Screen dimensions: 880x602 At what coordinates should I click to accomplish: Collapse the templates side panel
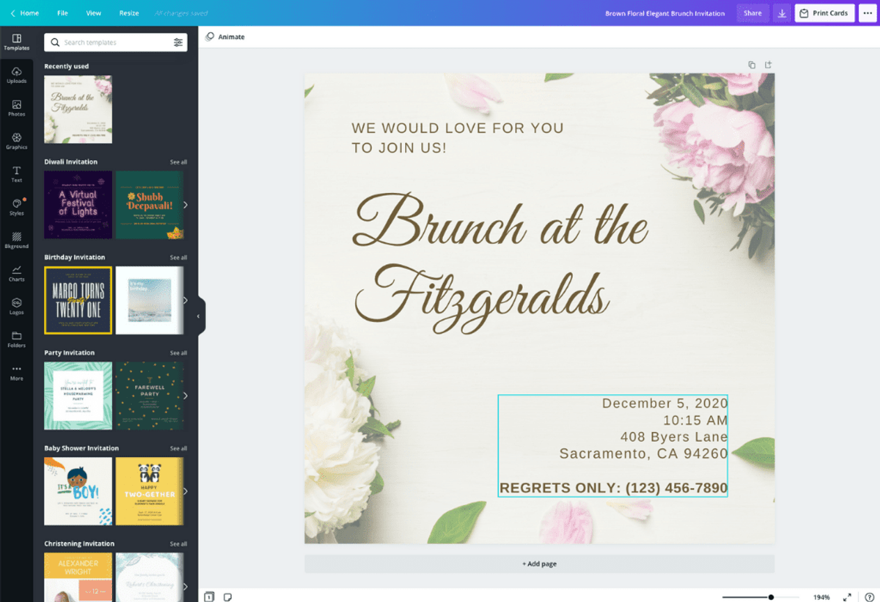pyautogui.click(x=198, y=316)
